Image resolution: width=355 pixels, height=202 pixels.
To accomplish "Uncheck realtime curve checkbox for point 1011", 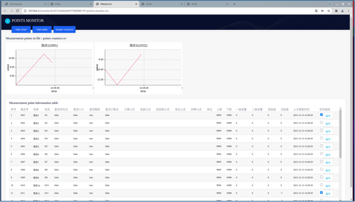I will [x=321, y=193].
